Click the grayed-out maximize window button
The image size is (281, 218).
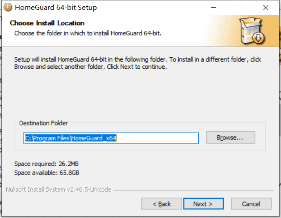tap(239, 8)
